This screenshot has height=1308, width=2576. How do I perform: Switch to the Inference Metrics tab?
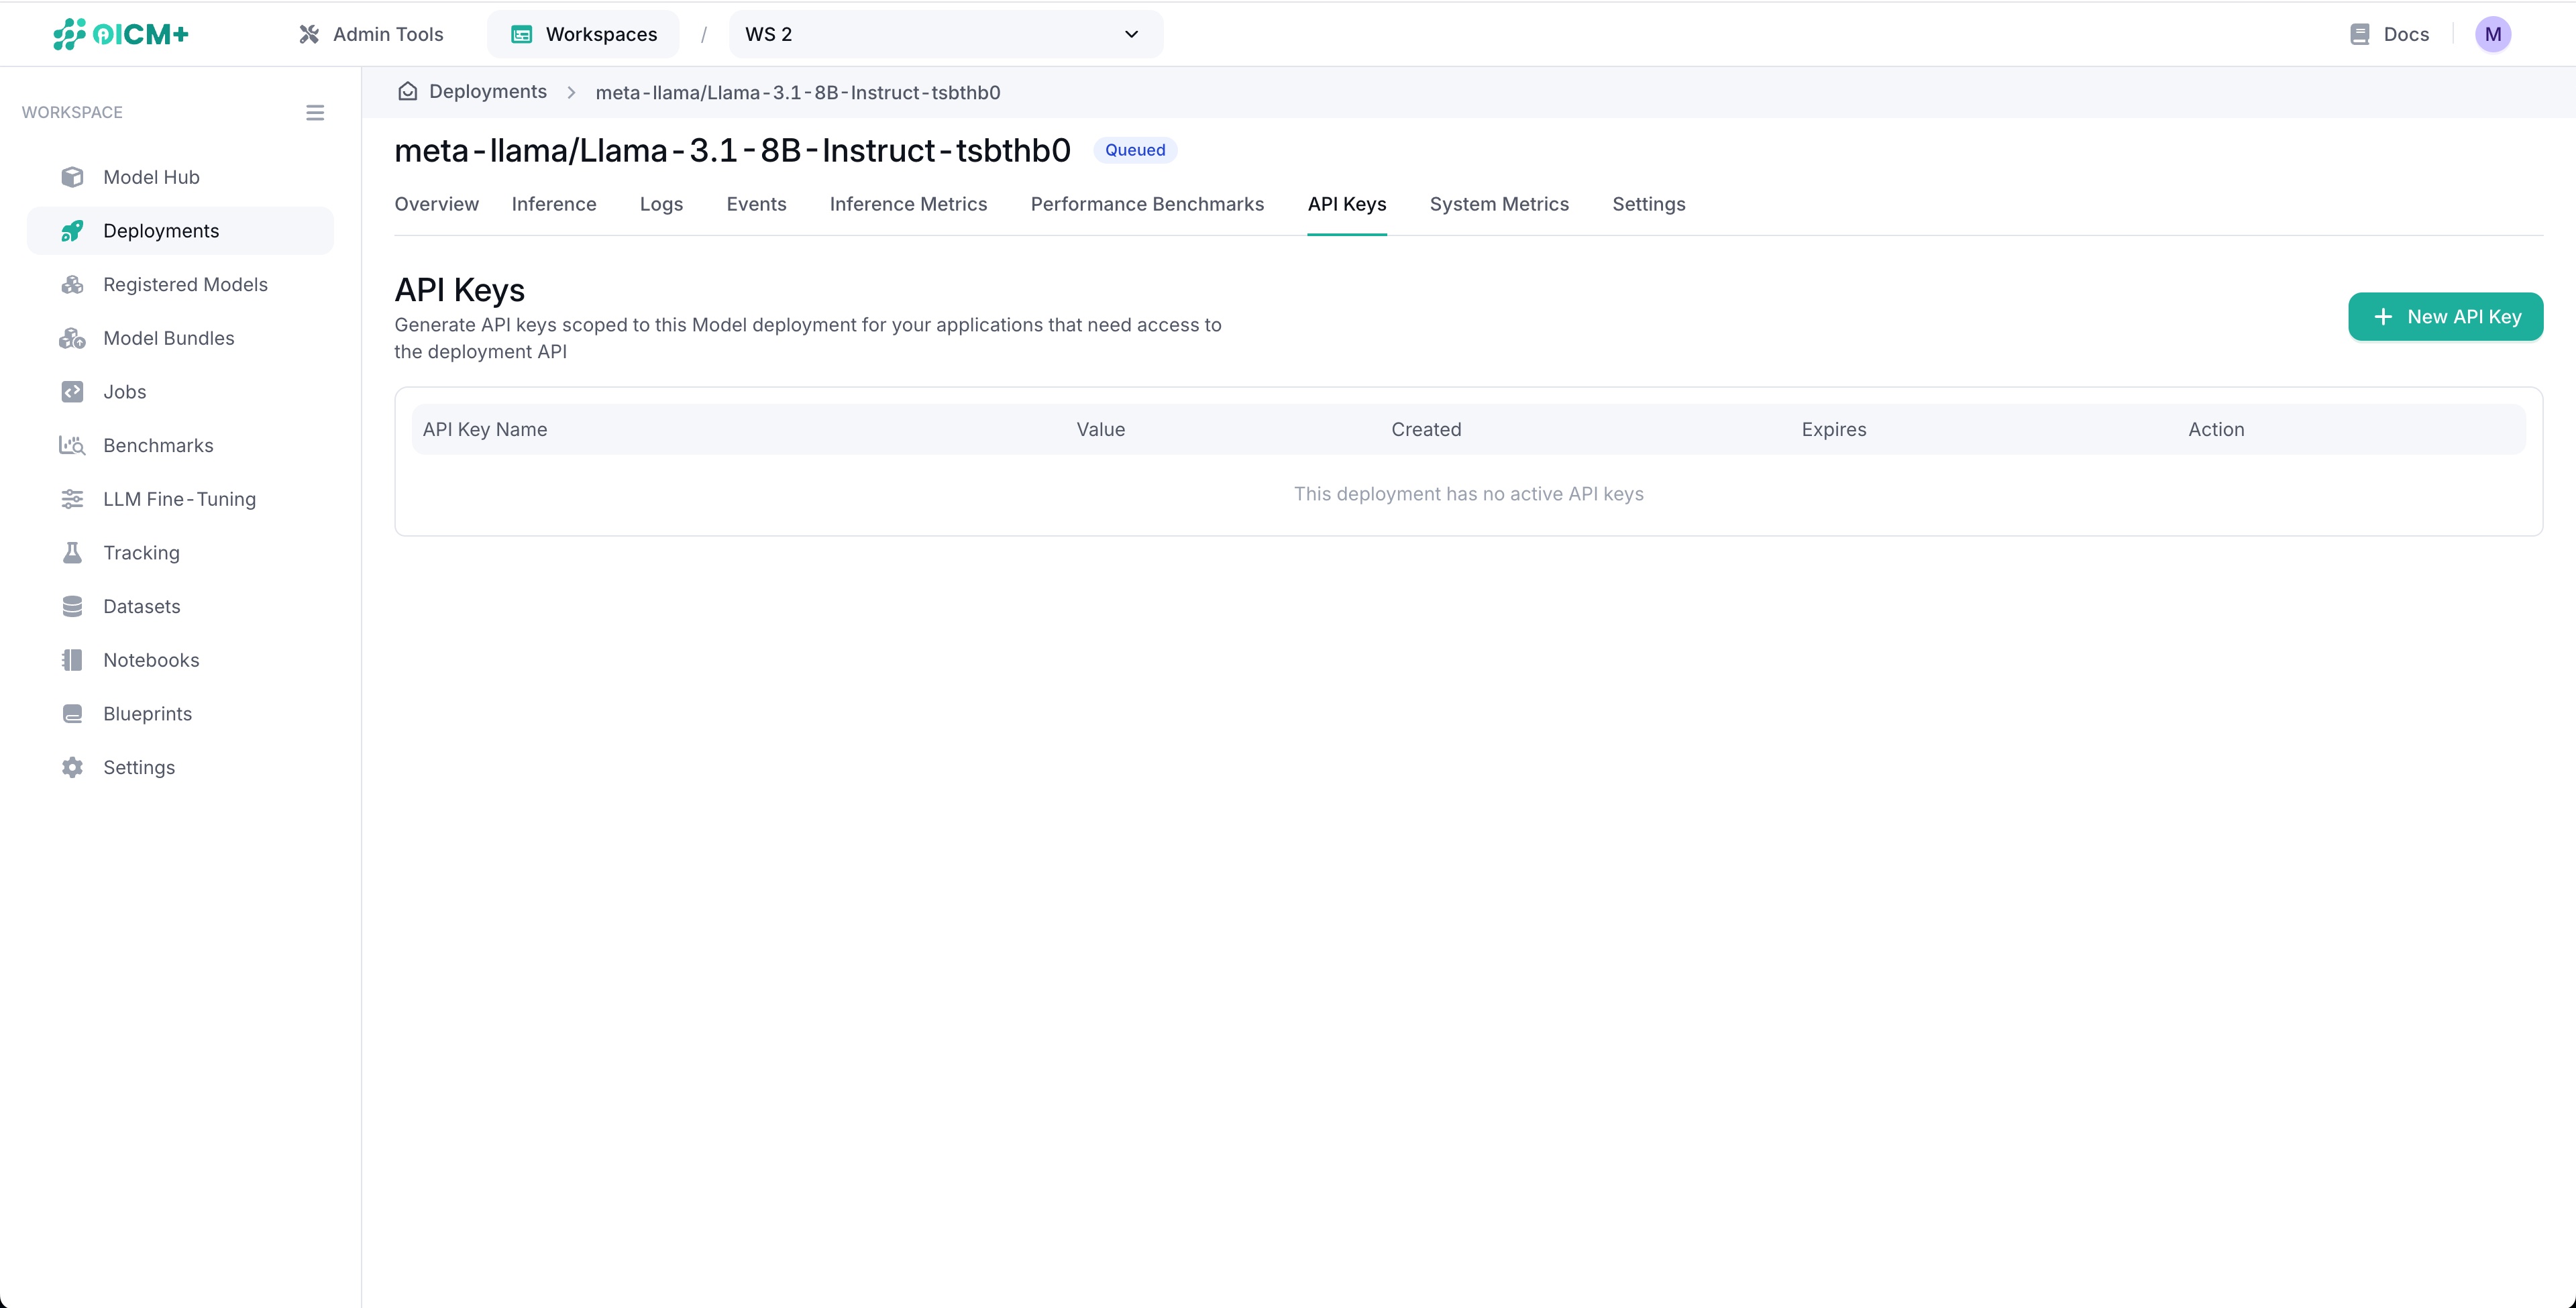908,204
